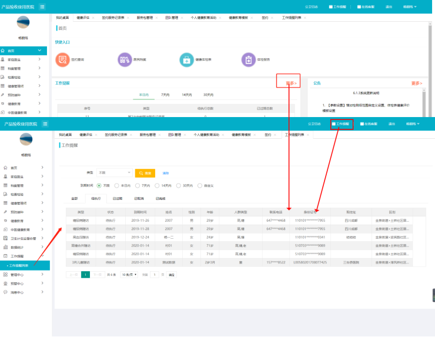The width and height of the screenshot is (435, 337).
Task: Click 更多 in the 公告 panel
Action: coord(416,84)
